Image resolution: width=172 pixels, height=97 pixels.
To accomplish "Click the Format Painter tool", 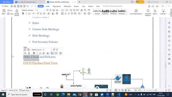I will [17, 12].
